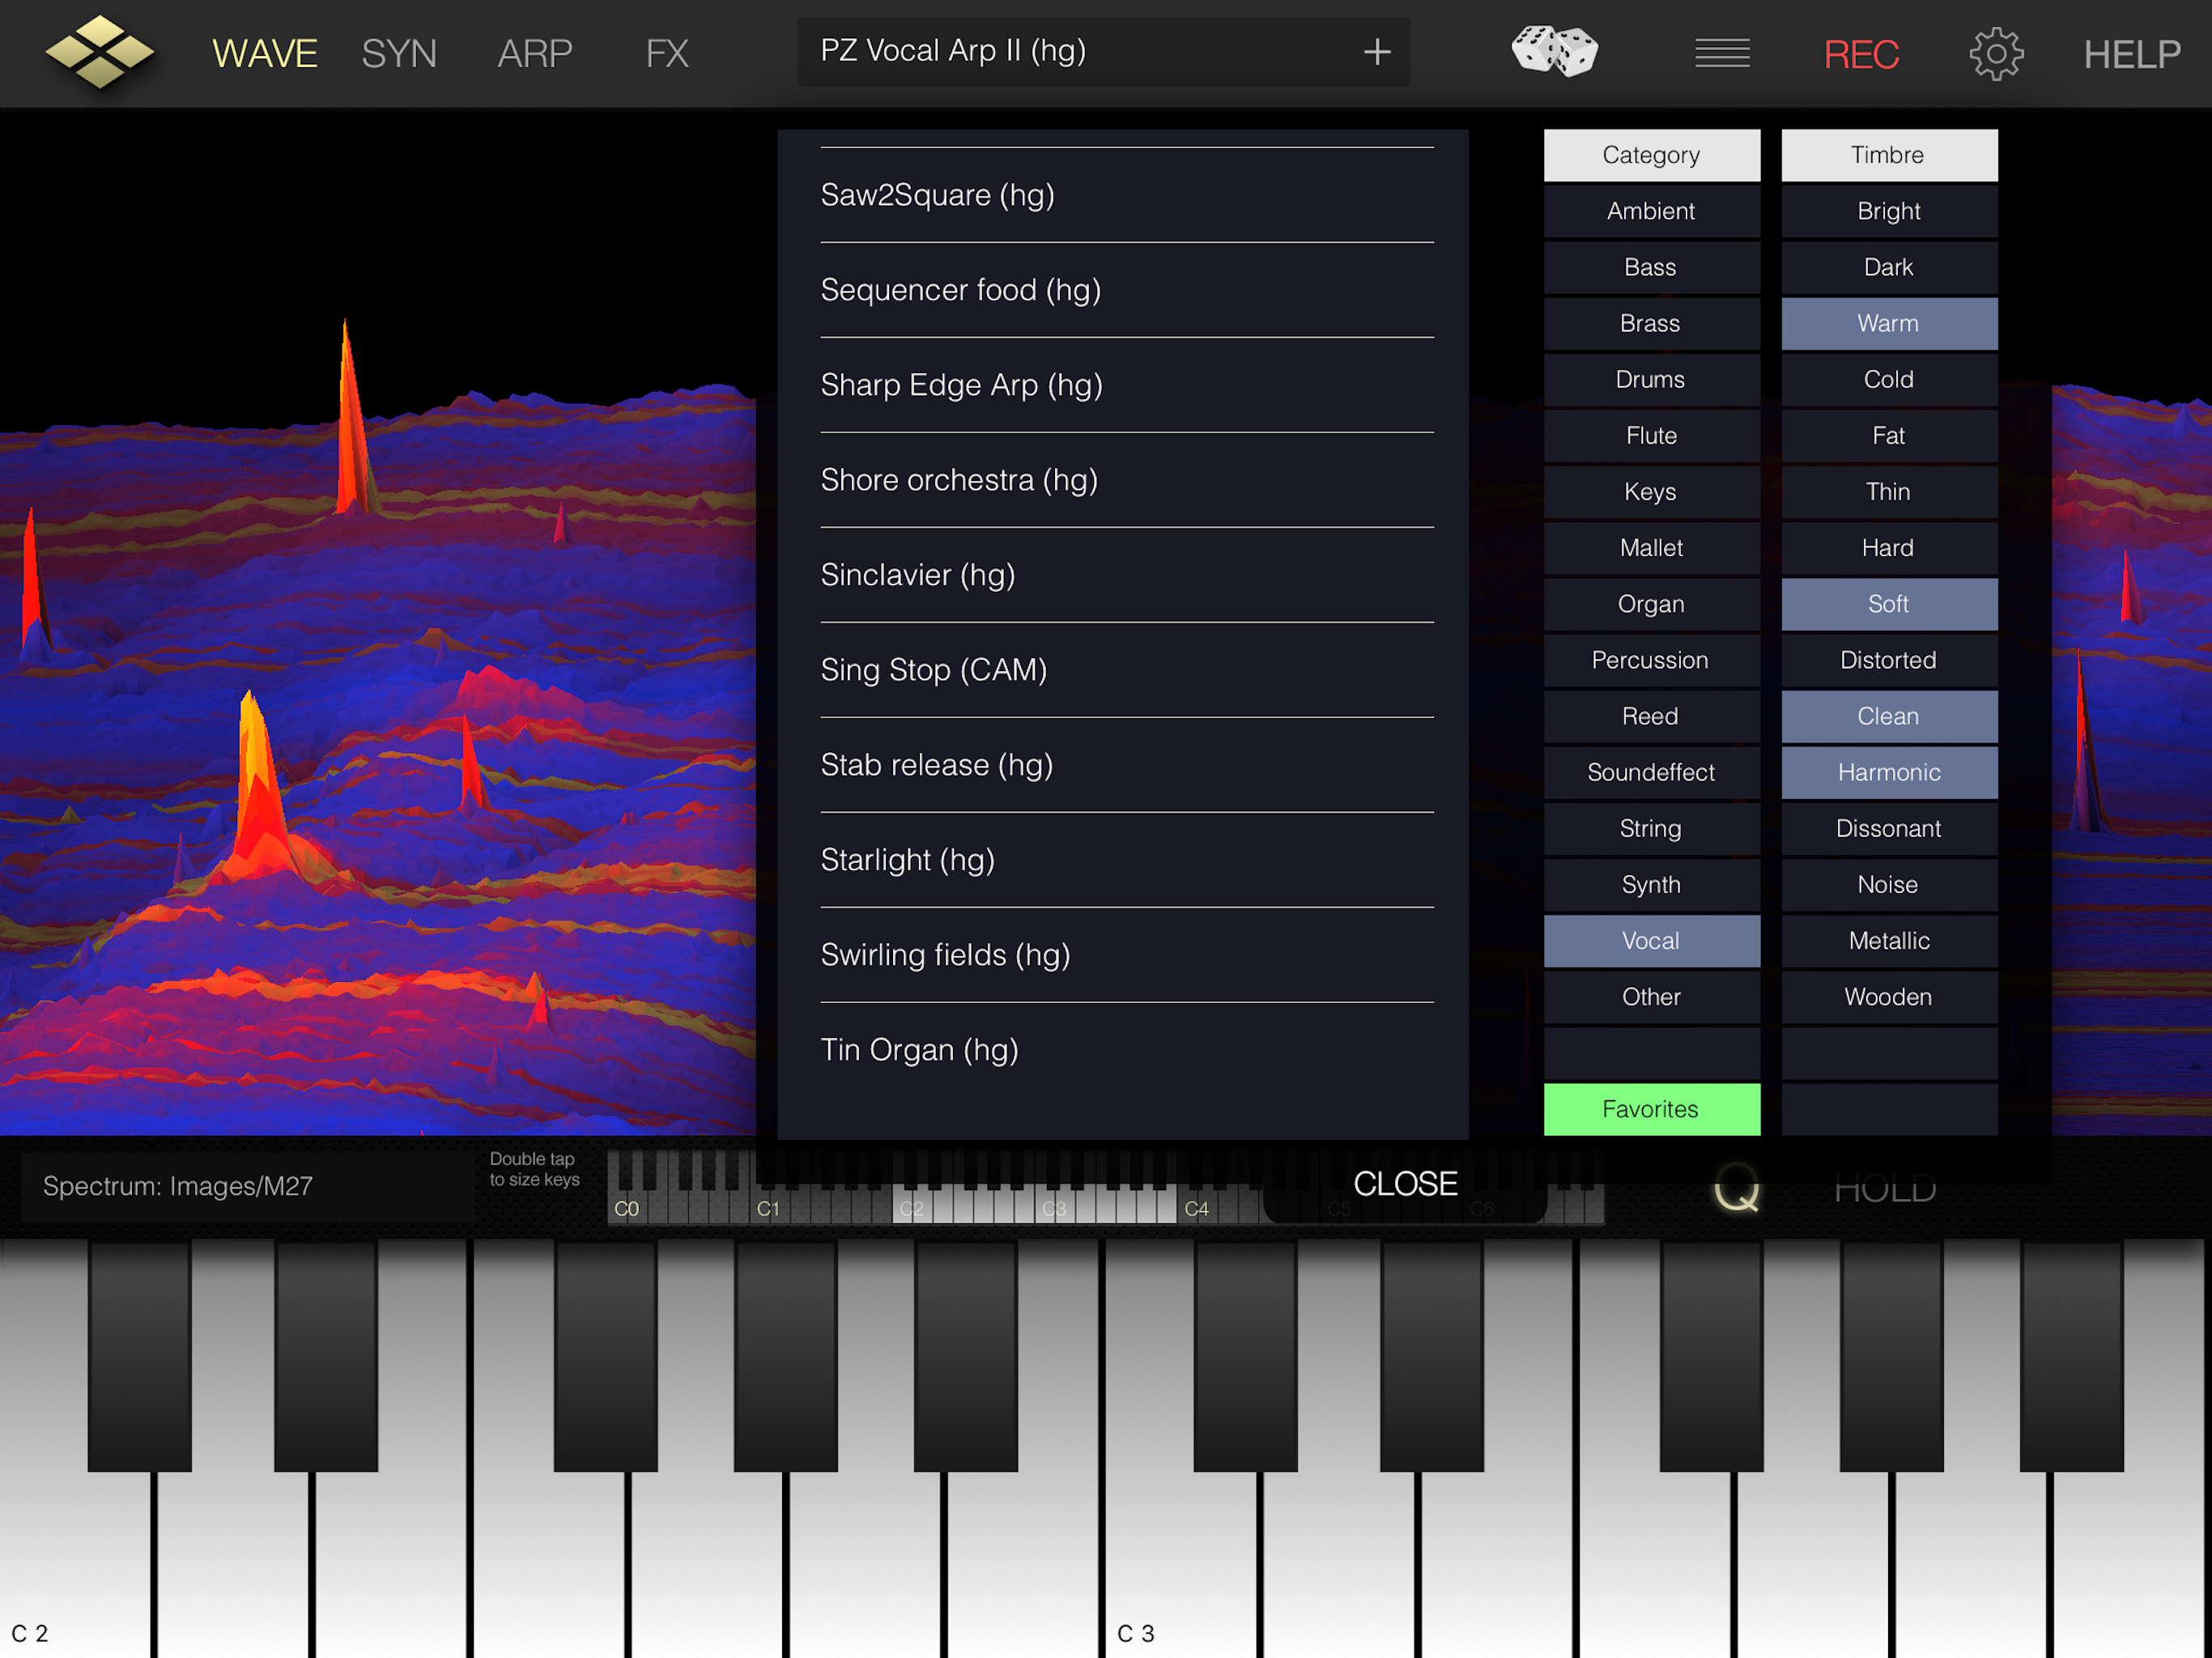Viewport: 2212px width, 1658px height.
Task: Open settings with the gear icon
Action: coord(1995,54)
